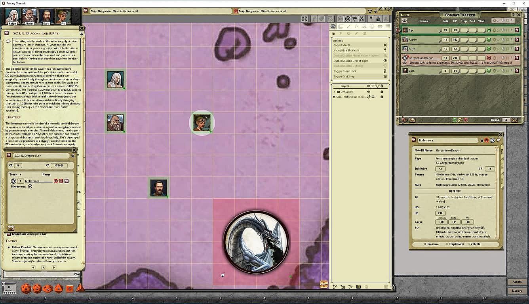Viewport: 529px width, 304px height.
Task: Select the pentagram tab in map panel
Action: click(333, 27)
